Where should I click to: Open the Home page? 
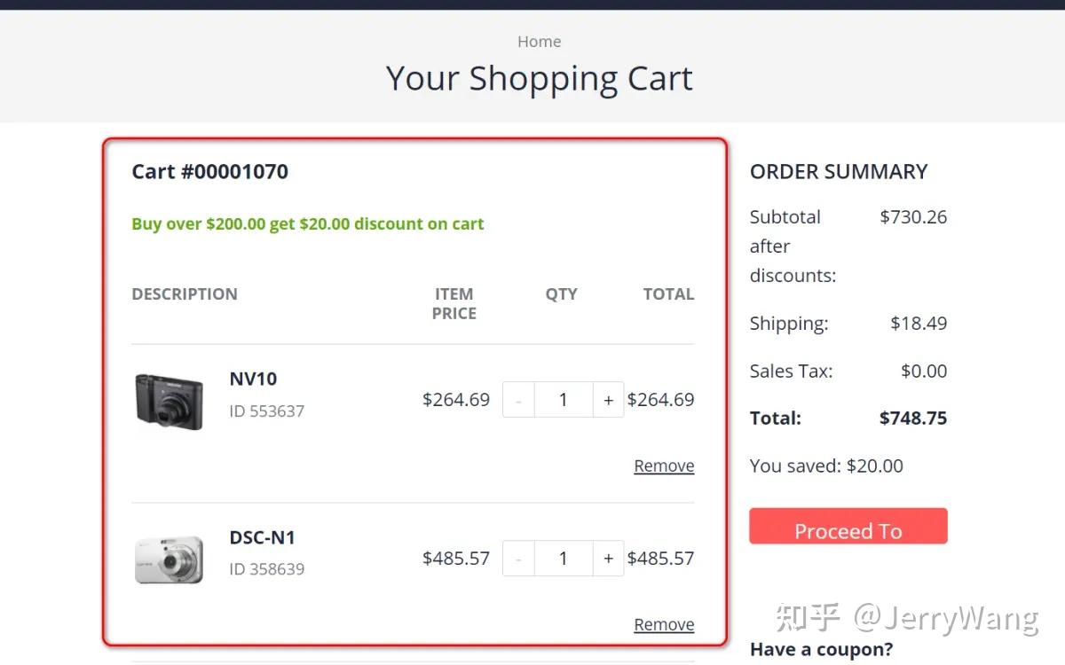point(539,41)
